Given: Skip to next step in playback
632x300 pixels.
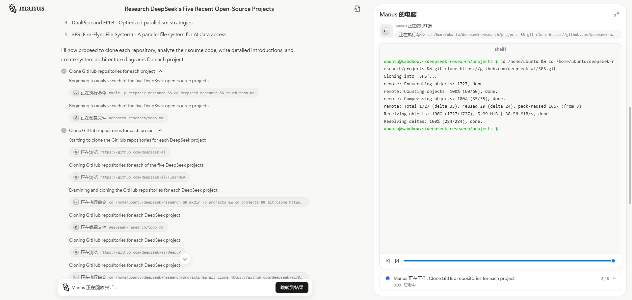Looking at the screenshot, I should [x=397, y=261].
